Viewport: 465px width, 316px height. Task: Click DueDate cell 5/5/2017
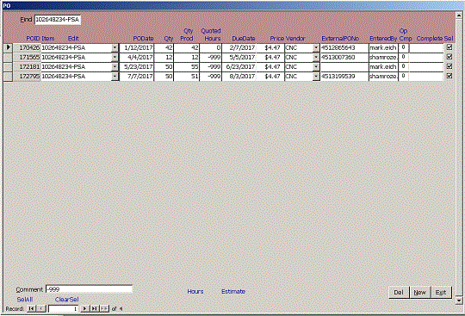click(239, 57)
